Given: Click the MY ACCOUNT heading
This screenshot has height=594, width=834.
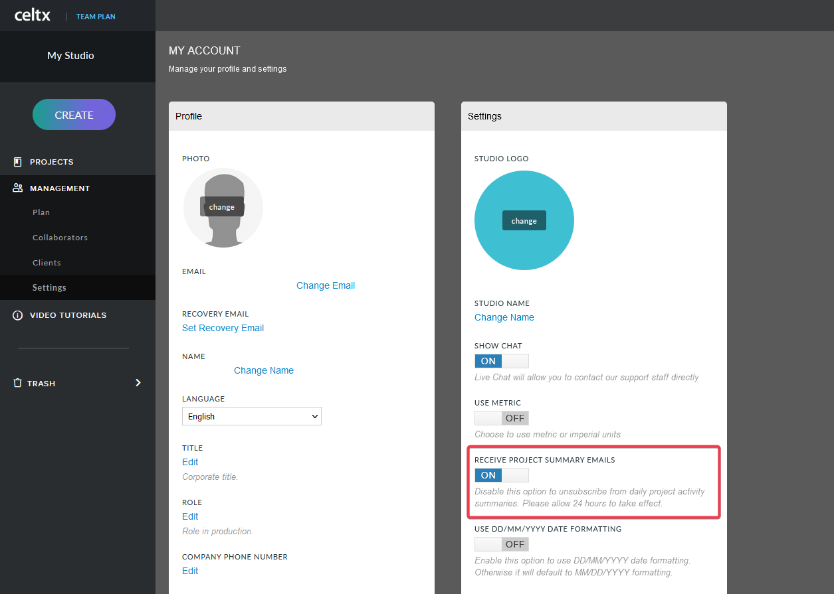Looking at the screenshot, I should point(205,50).
